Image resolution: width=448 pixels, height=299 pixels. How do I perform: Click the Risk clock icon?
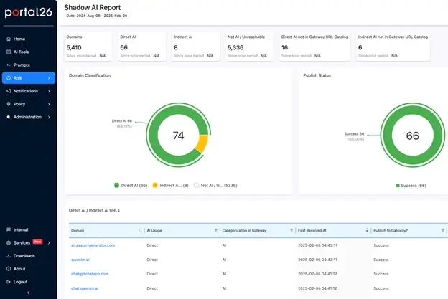point(9,78)
